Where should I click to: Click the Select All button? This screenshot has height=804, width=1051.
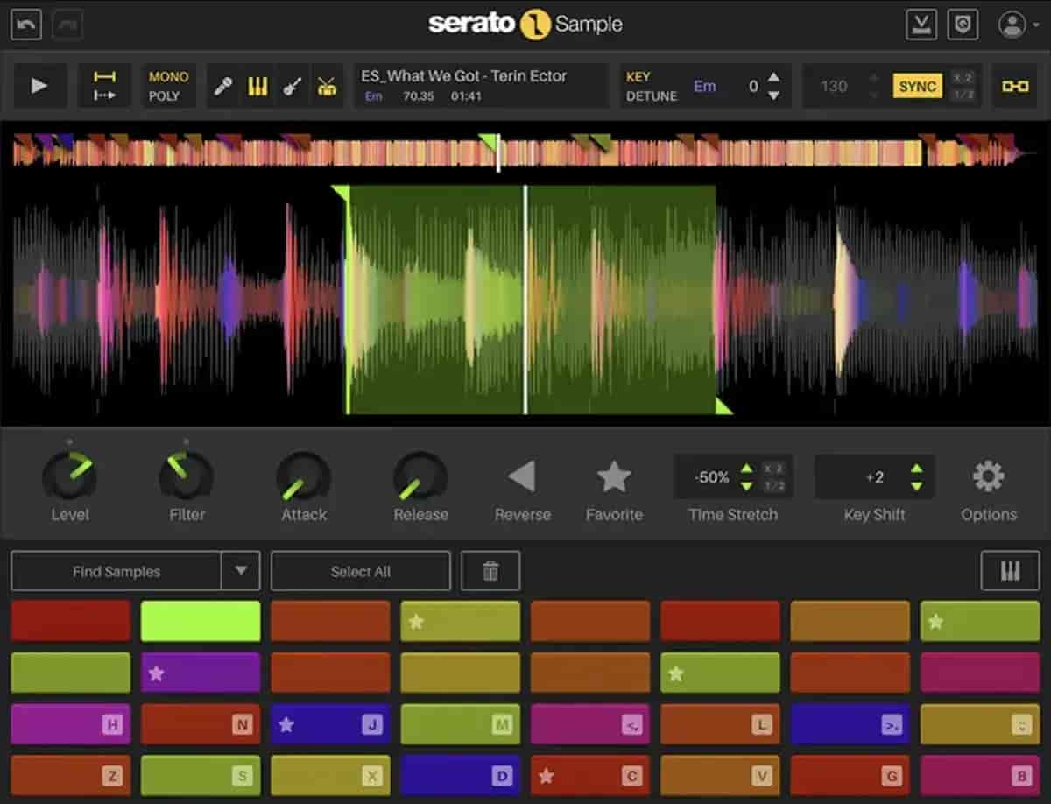pyautogui.click(x=360, y=571)
